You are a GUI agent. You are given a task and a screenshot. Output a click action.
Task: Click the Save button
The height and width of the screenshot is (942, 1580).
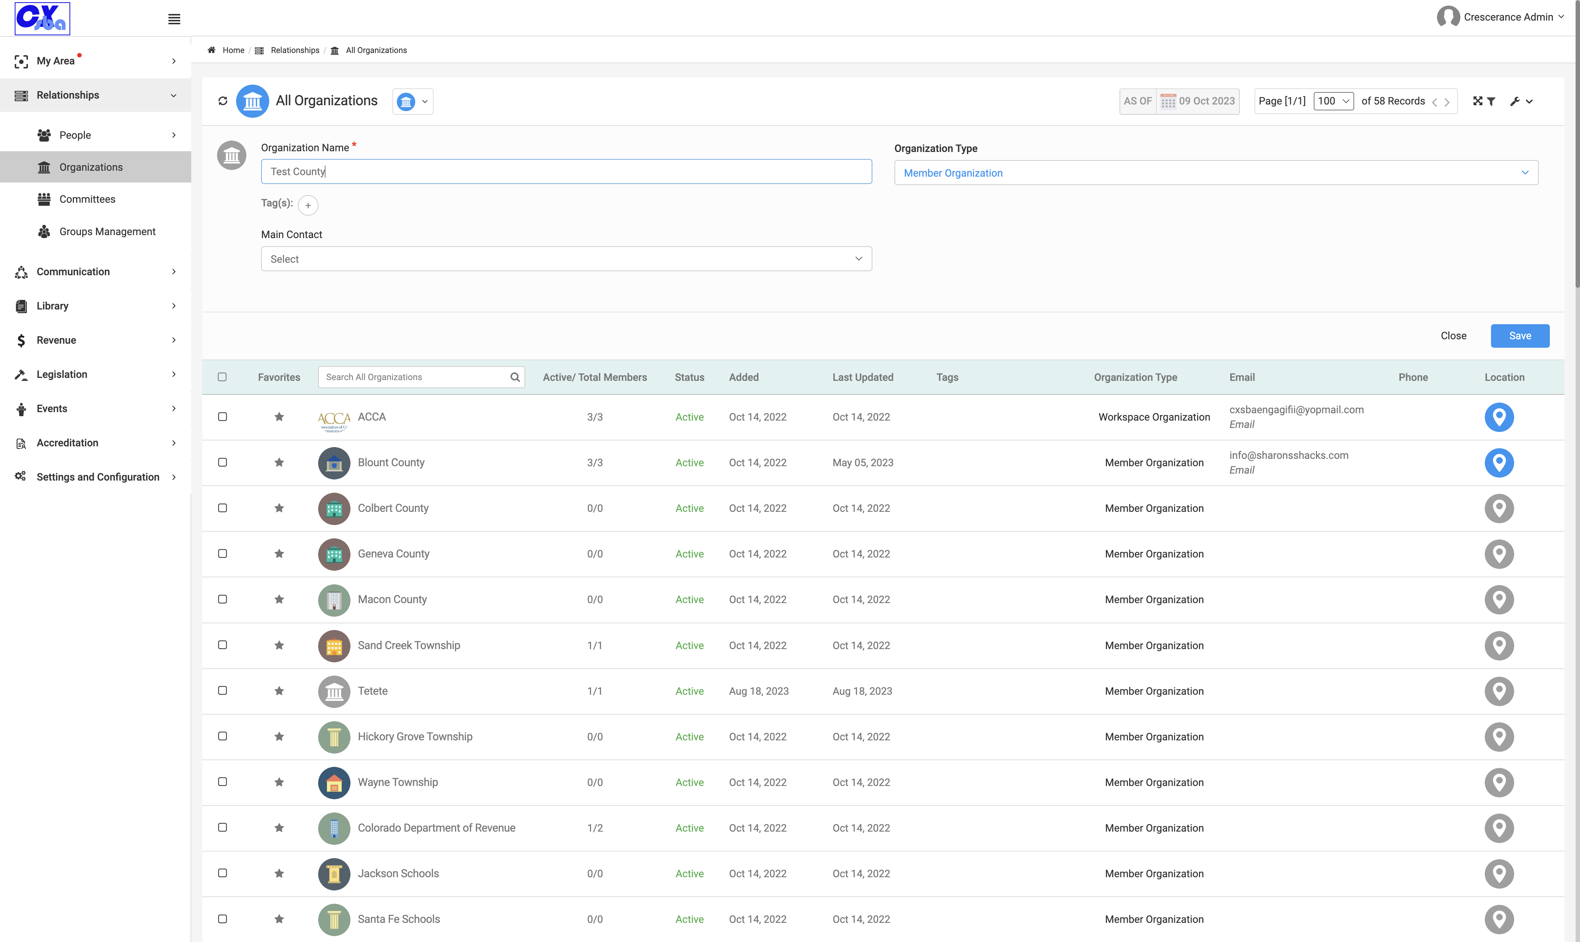[1520, 336]
